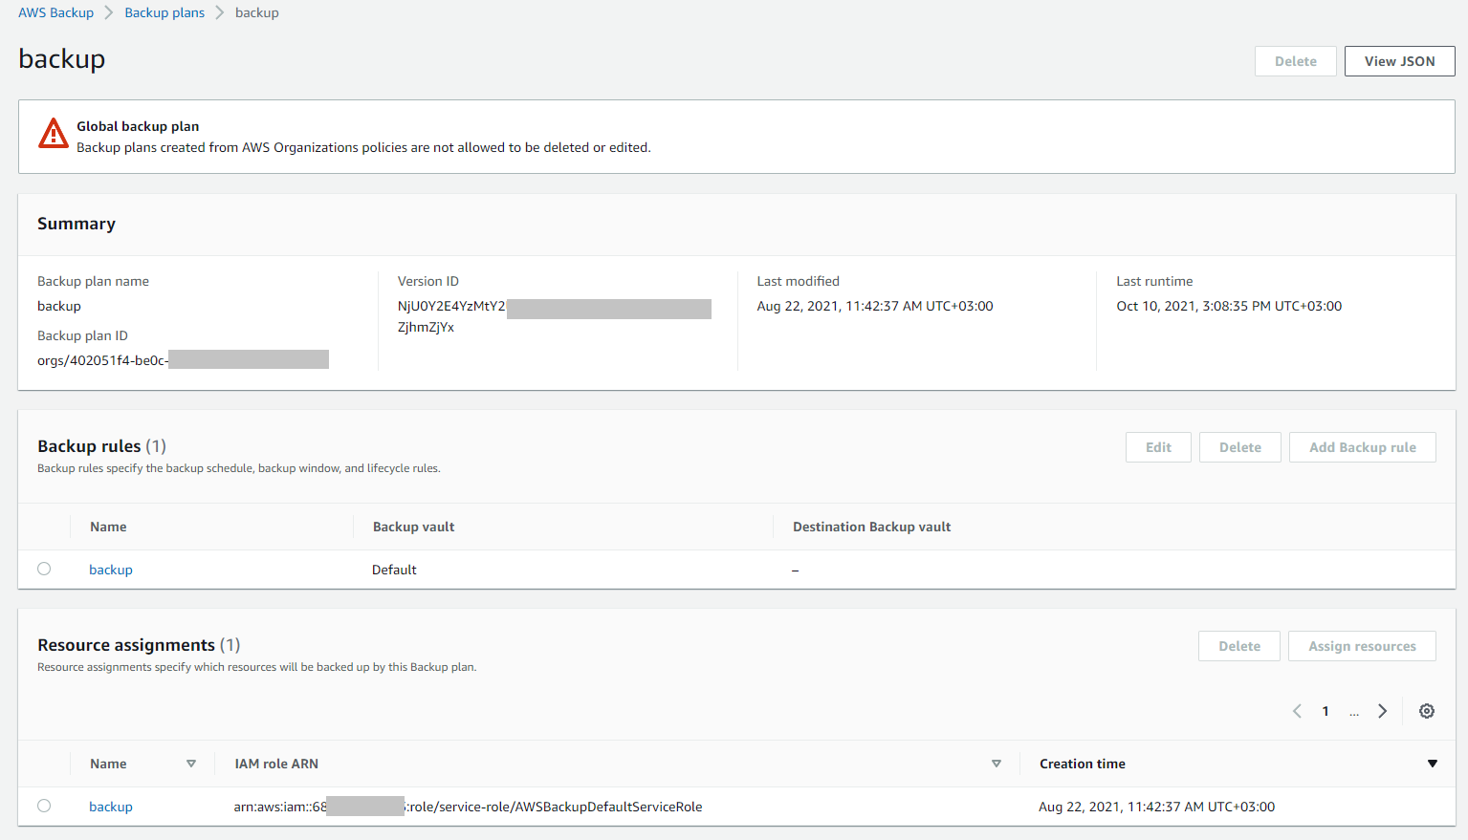Screen dimensions: 1468x840
Task: Open Resource assignments settings gear icon
Action: point(1426,711)
